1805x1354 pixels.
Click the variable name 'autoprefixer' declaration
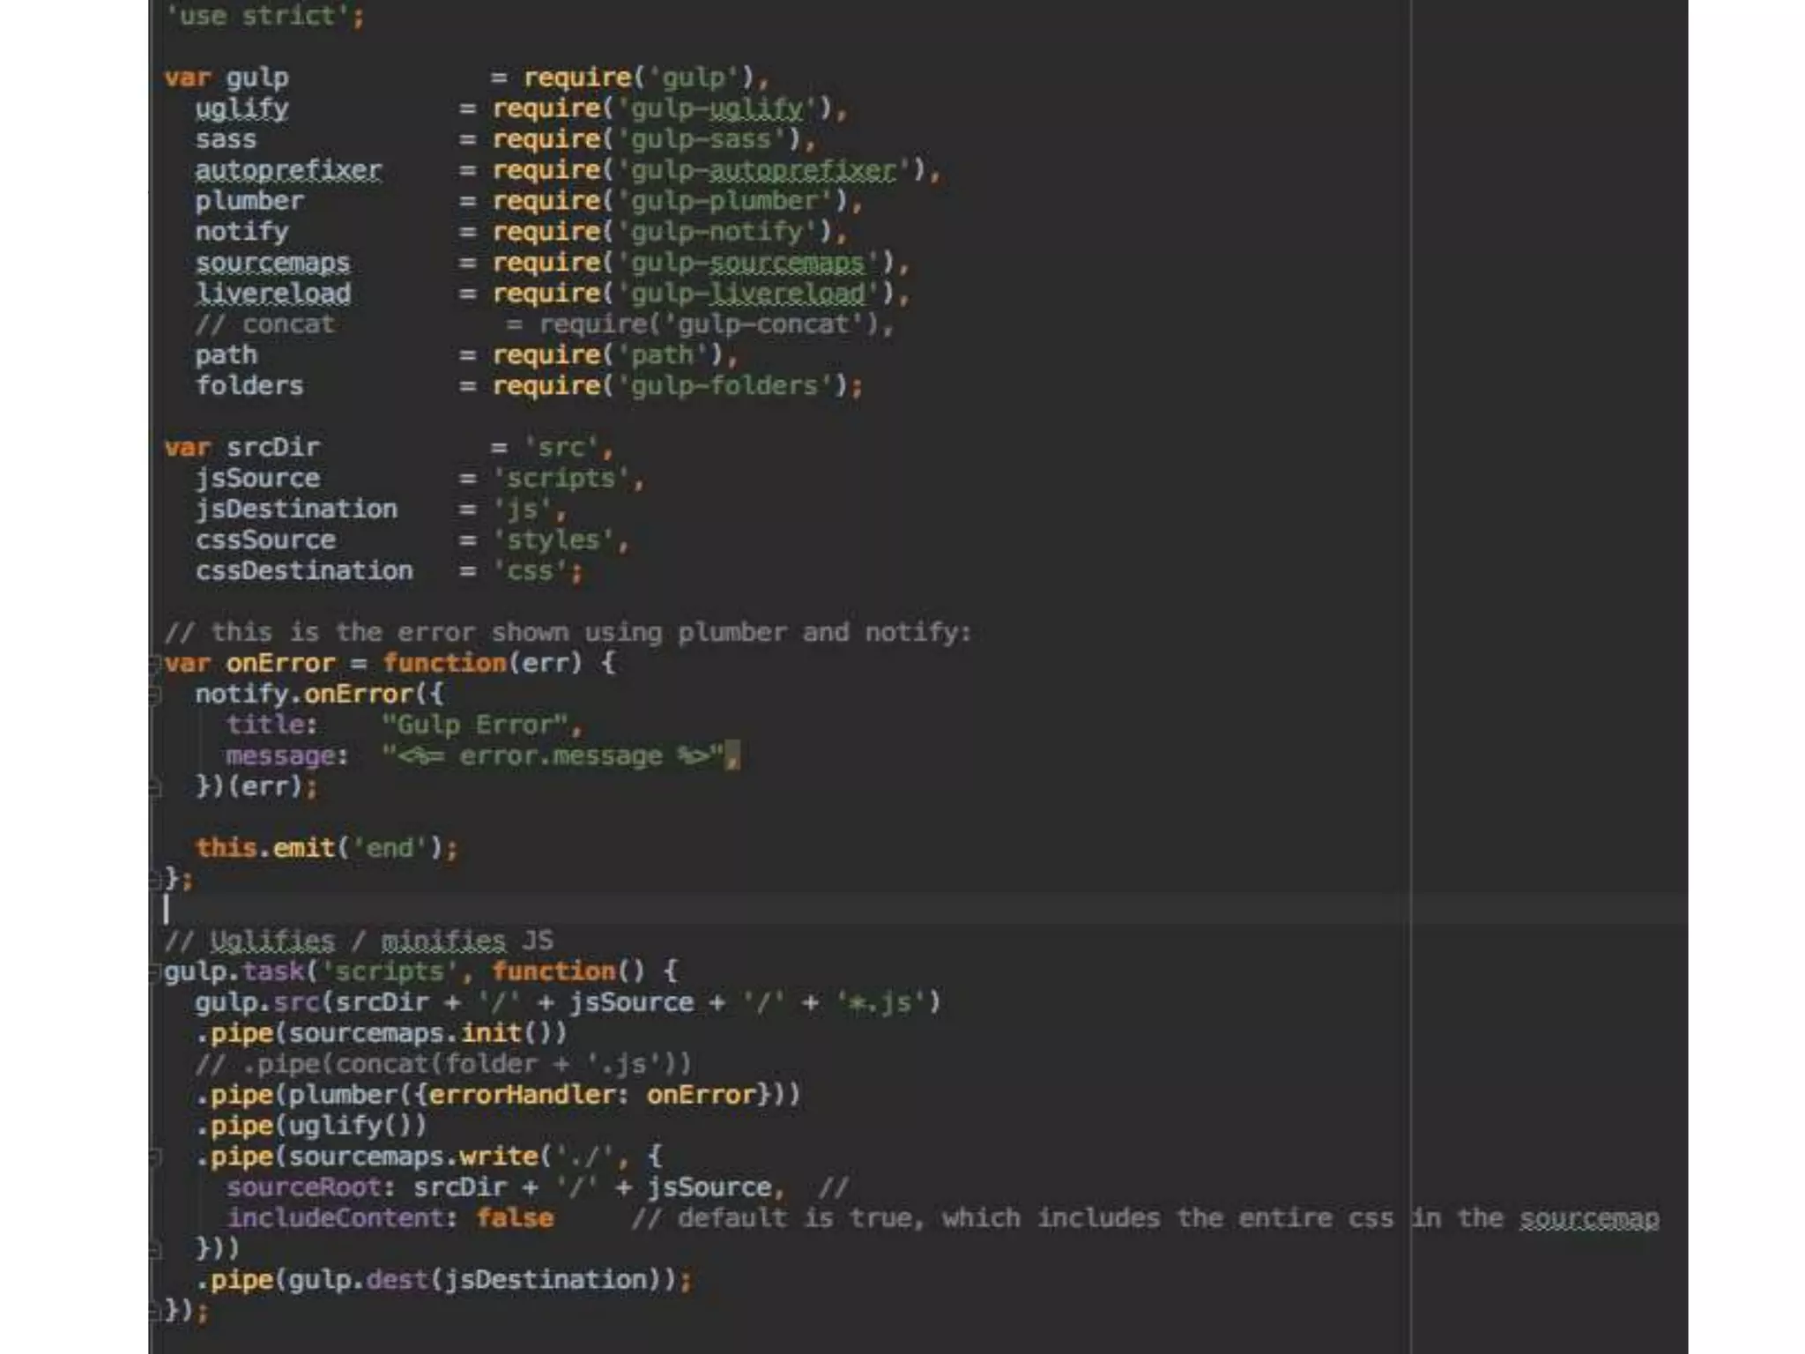point(288,170)
